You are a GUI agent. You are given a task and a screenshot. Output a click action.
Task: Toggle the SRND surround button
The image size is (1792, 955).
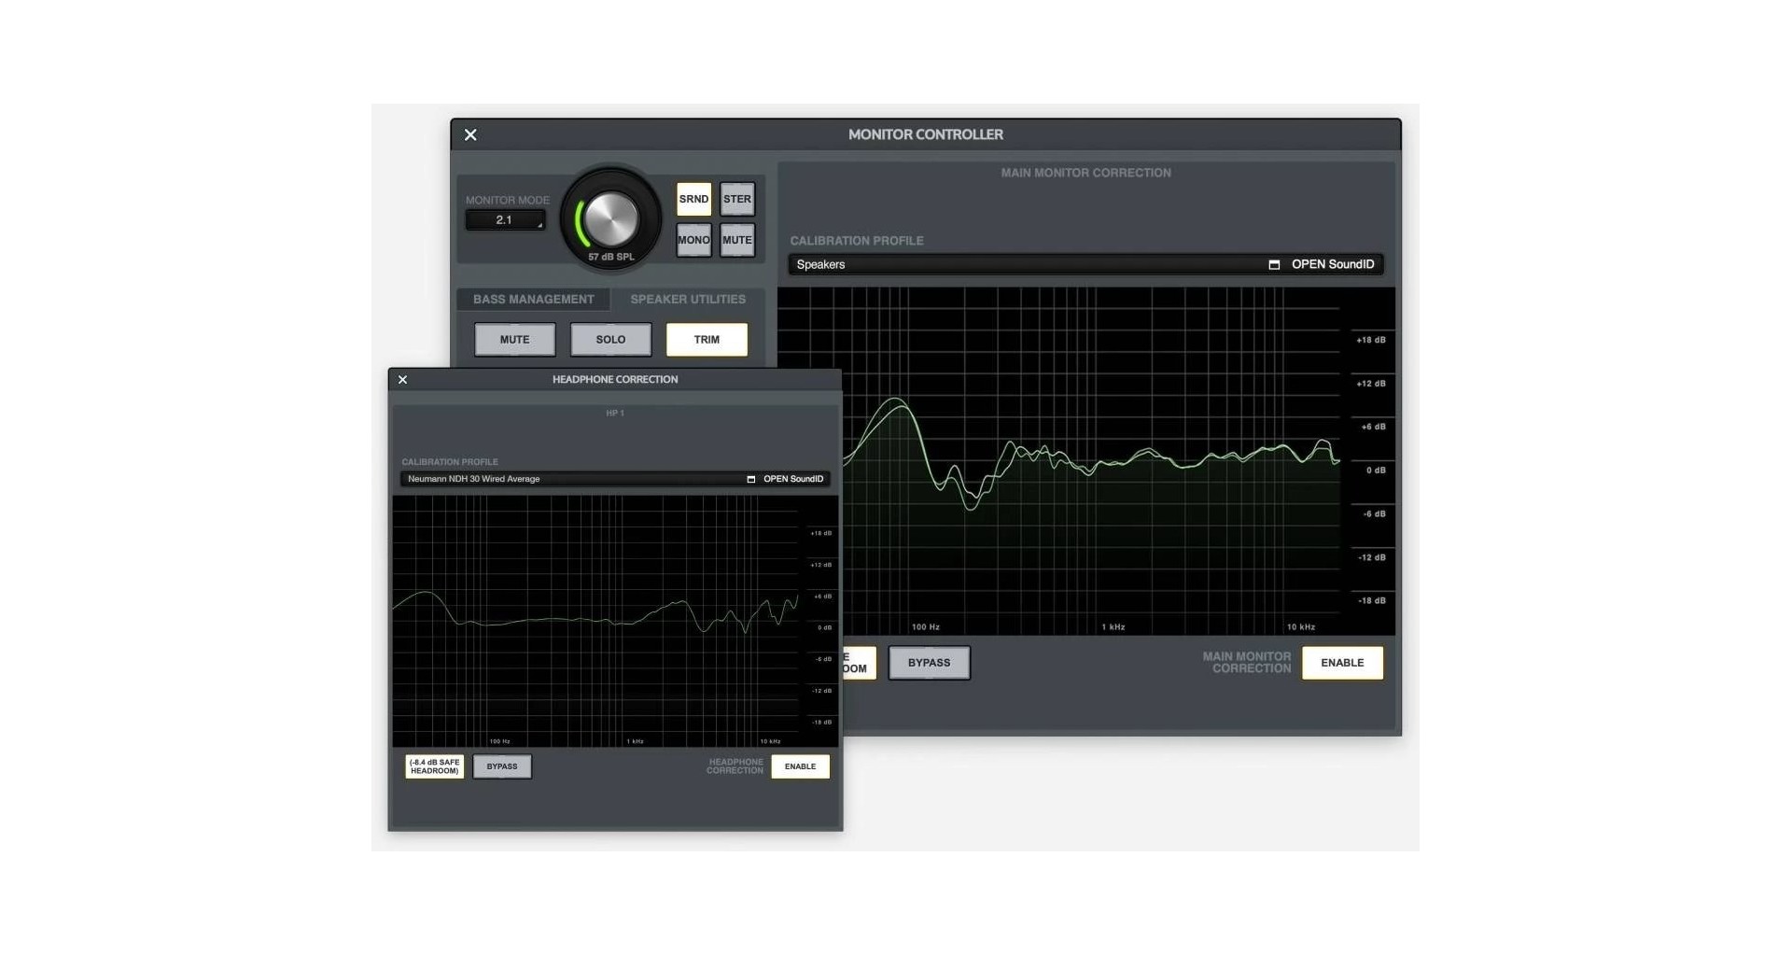(x=693, y=199)
